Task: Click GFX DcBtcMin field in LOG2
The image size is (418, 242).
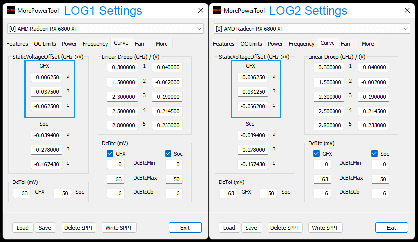Action: [322, 164]
